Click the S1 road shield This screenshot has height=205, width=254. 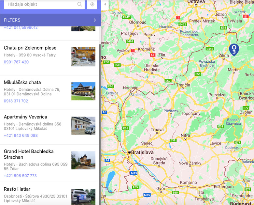(246, 16)
